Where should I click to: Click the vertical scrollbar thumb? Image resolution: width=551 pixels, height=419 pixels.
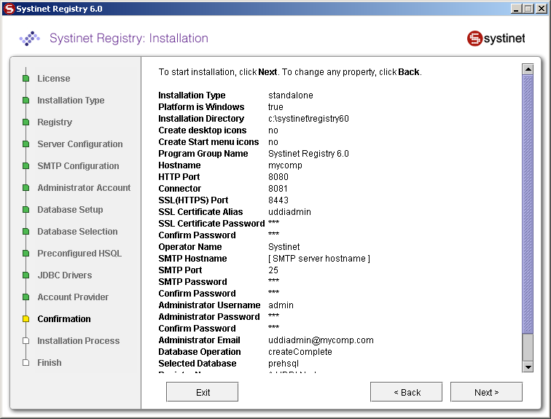coord(528,204)
